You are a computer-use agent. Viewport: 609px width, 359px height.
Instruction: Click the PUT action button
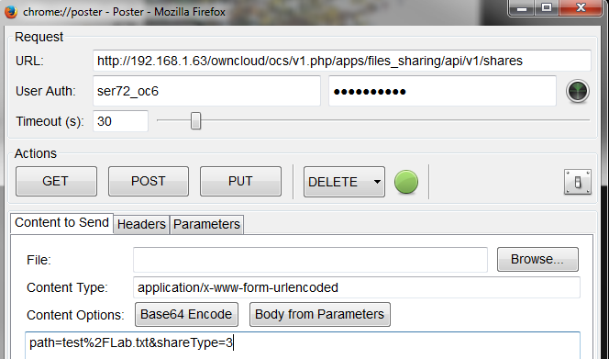click(240, 181)
